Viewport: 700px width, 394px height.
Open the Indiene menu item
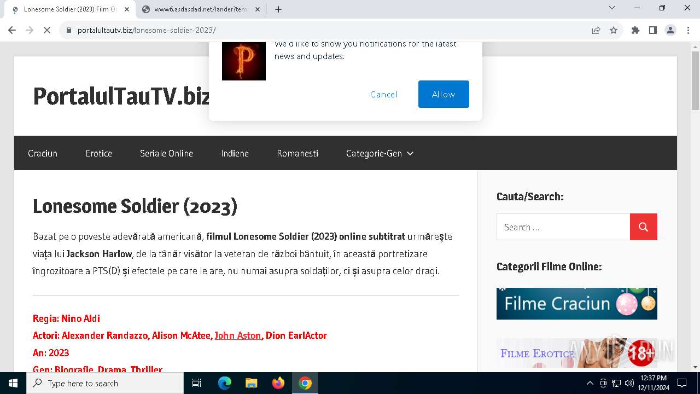[x=235, y=153]
